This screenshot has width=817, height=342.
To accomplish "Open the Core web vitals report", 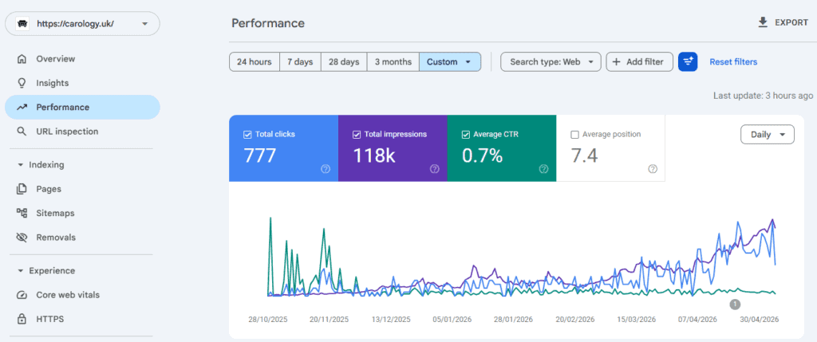I will [x=82, y=295].
